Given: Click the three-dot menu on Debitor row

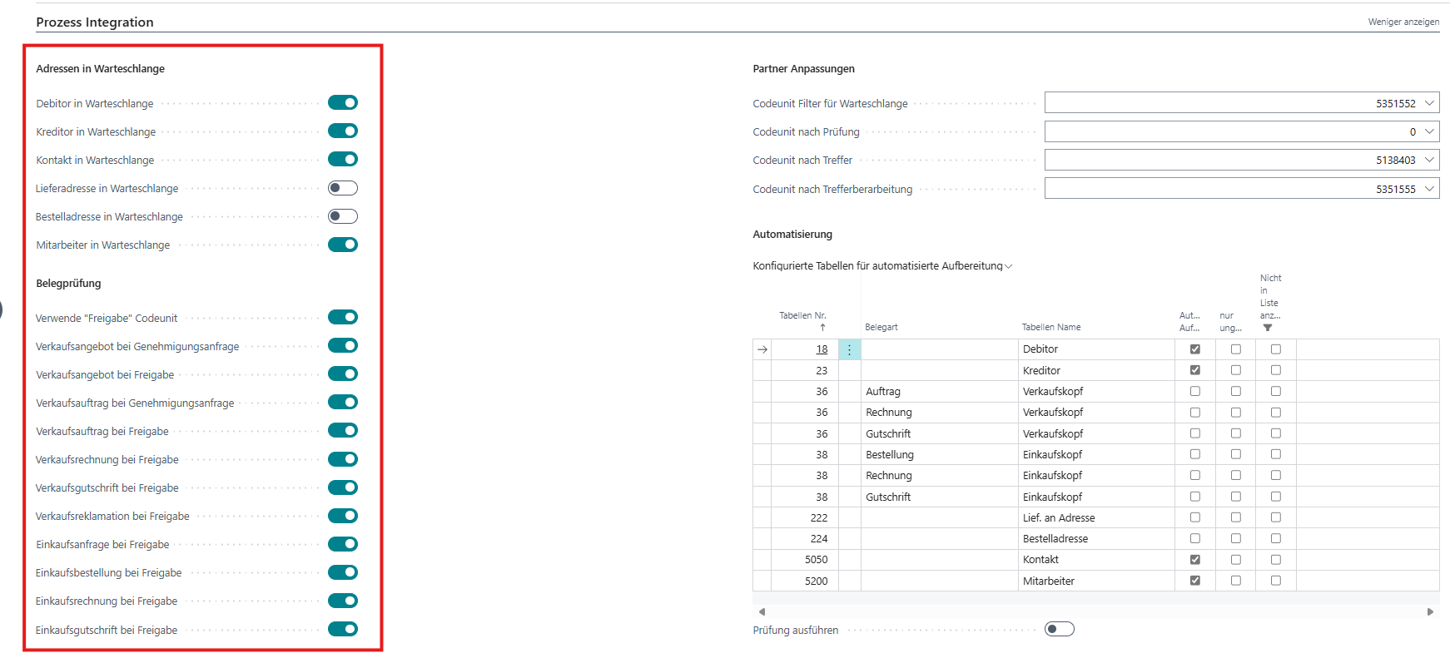Looking at the screenshot, I should pos(849,349).
